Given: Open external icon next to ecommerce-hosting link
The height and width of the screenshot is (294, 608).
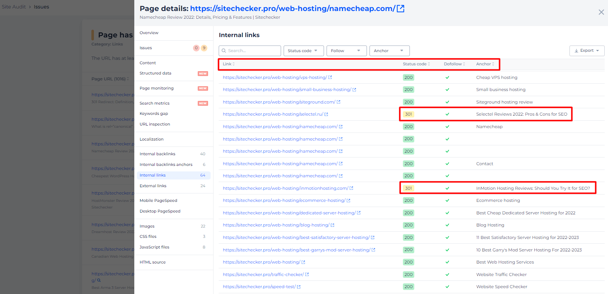Looking at the screenshot, I should point(348,200).
